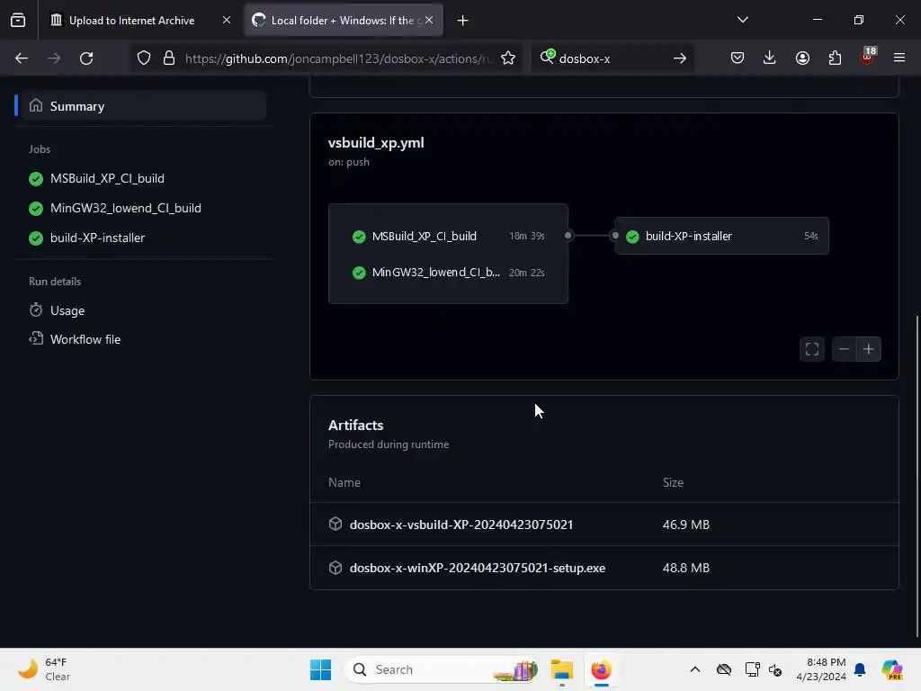This screenshot has width=921, height=691.
Task: Select the Local folder + Windows tab
Action: pyautogui.click(x=343, y=21)
